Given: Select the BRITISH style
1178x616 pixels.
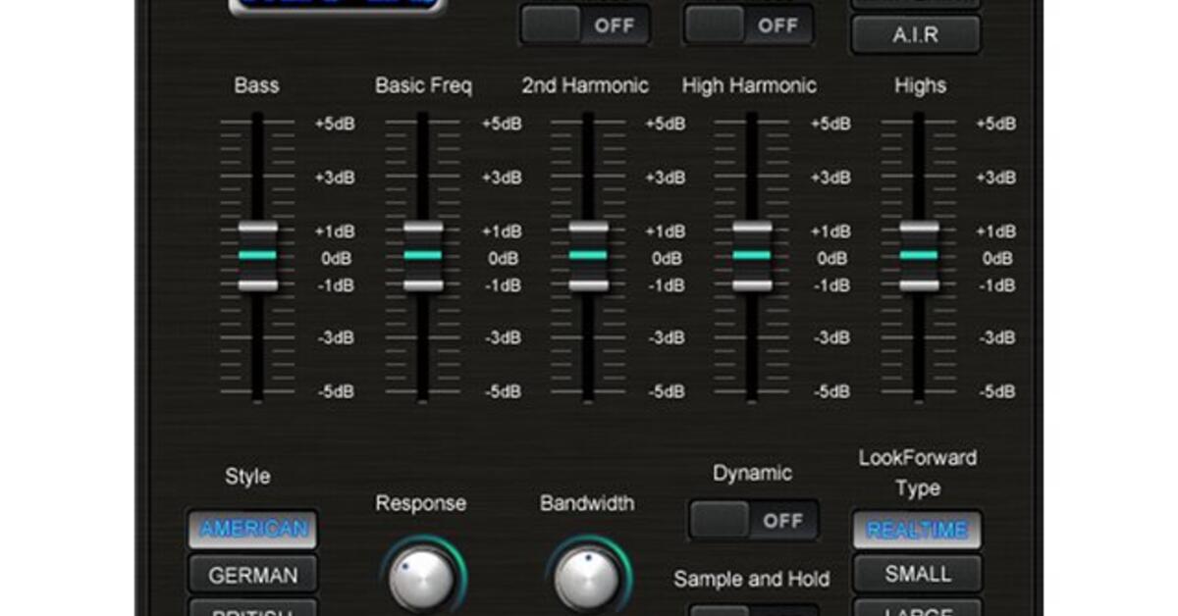Looking at the screenshot, I should 252,611.
